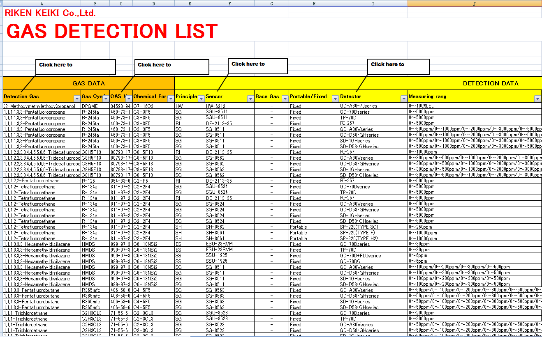
Task: Click the orange GAS DATA header cell
Action: click(88, 83)
